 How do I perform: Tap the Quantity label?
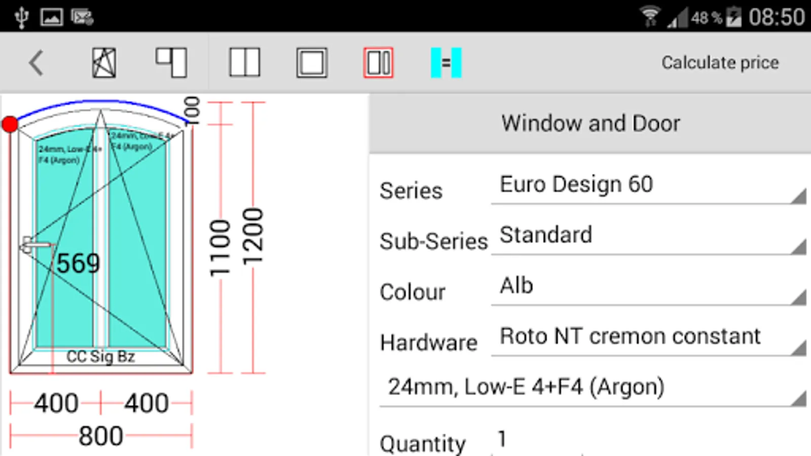click(423, 443)
